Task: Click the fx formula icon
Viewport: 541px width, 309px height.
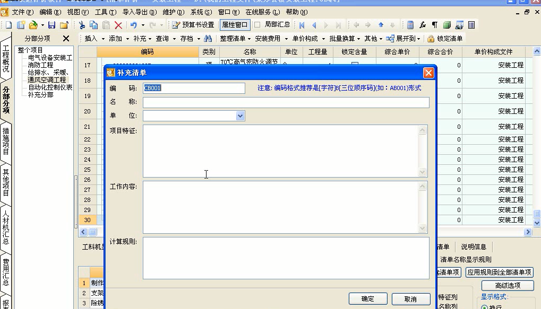Action: coord(423,25)
